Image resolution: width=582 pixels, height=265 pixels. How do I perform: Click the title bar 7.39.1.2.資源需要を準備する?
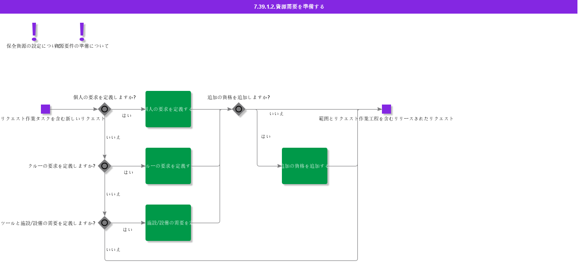click(289, 7)
